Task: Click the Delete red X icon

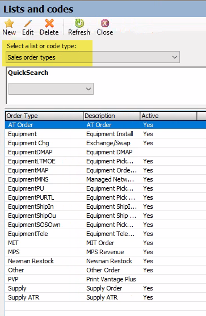Action: 49,23
